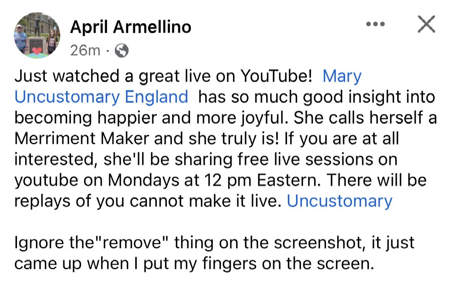Open the blue "Mary" tag link
Viewport: 452px width, 282px height.
(x=342, y=76)
